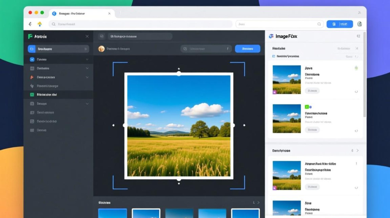Click the green grid icon on first result card
The width and height of the screenshot is (390, 218).
pyautogui.click(x=356, y=68)
